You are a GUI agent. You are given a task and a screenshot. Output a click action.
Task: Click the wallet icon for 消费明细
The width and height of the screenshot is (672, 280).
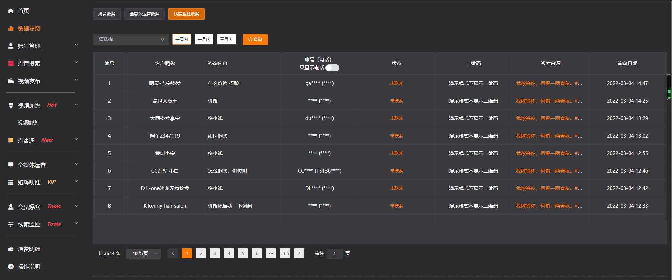[x=11, y=249]
